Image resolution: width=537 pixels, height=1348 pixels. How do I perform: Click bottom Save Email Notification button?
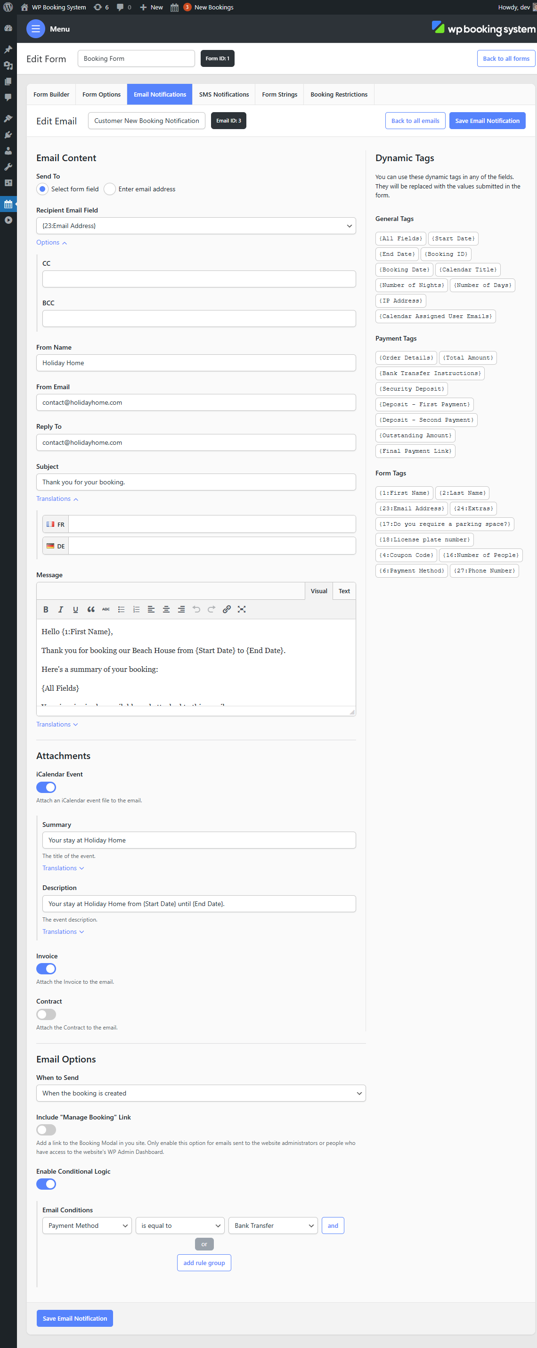pos(75,1318)
